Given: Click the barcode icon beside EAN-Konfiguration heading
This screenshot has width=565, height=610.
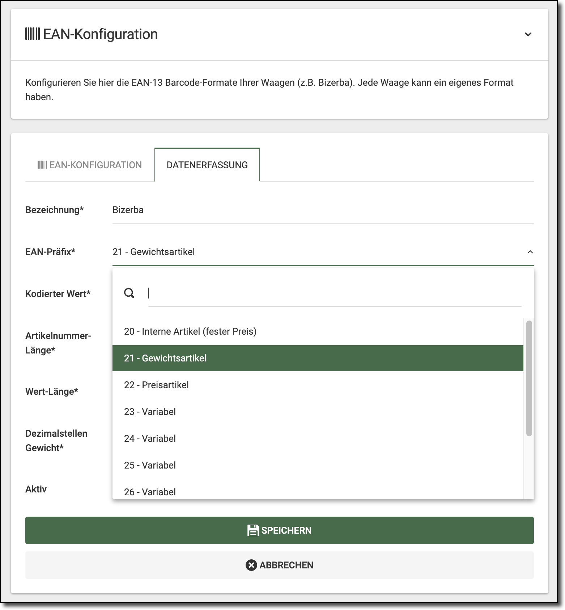Looking at the screenshot, I should [x=32, y=34].
